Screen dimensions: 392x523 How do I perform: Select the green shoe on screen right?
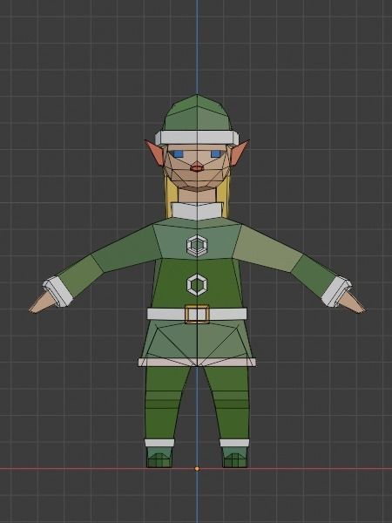click(x=235, y=457)
